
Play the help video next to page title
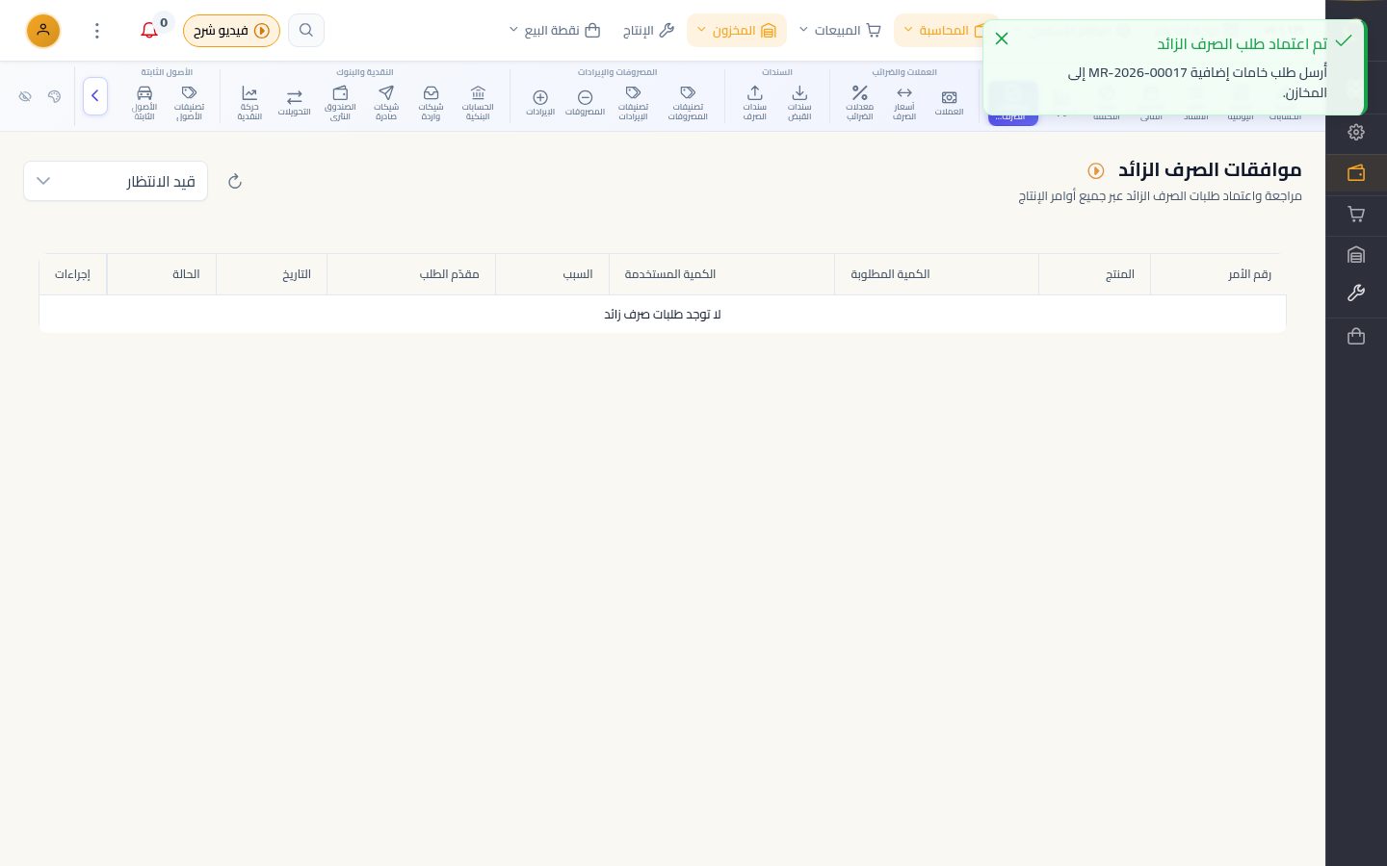pyautogui.click(x=1096, y=170)
